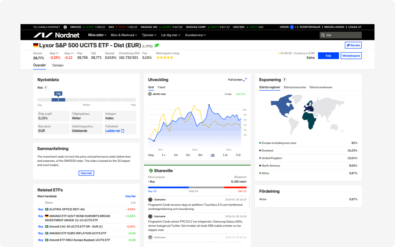Click TILL GAMLA NORDNET link
Image resolution: width=395 pixels, height=247 pixels.
[47, 27]
